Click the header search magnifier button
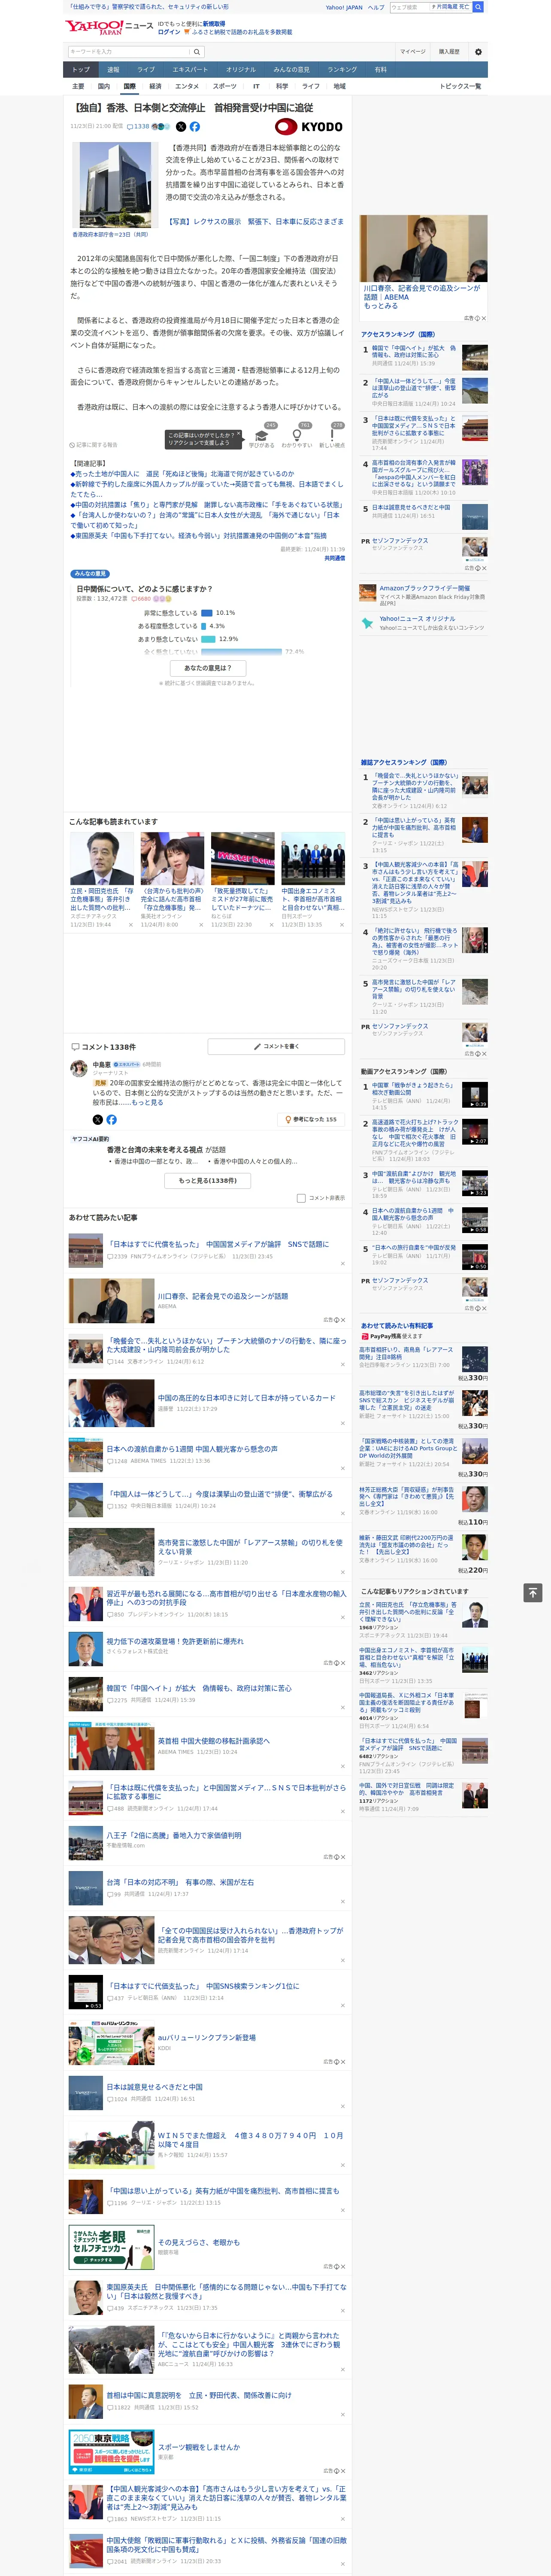The width and height of the screenshot is (551, 2576). coord(197,52)
